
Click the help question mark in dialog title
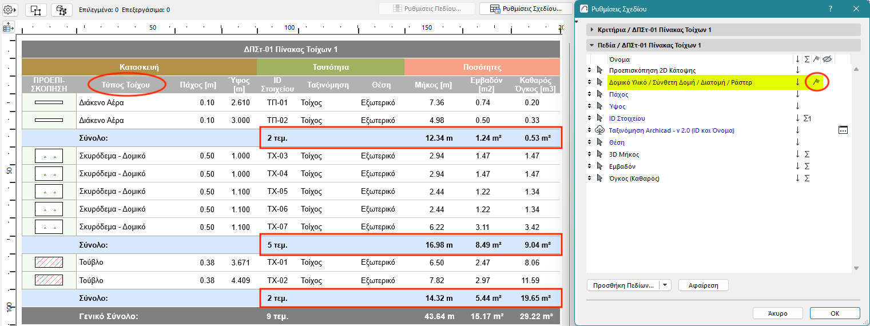pos(830,9)
